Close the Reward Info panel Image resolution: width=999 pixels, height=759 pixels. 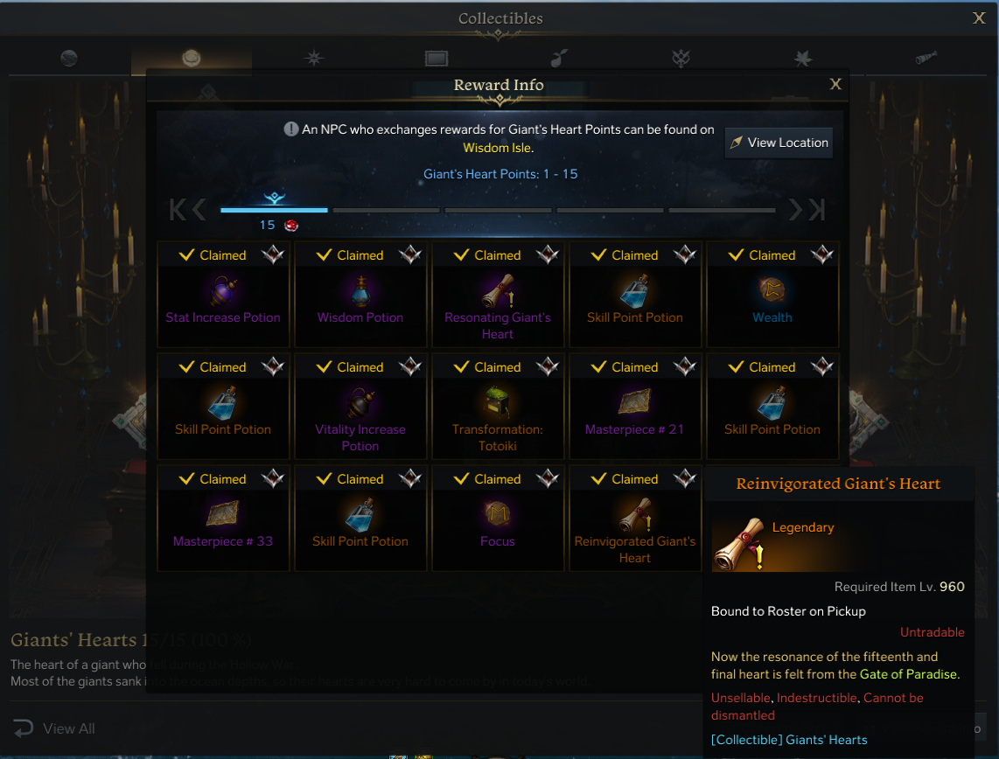point(836,84)
